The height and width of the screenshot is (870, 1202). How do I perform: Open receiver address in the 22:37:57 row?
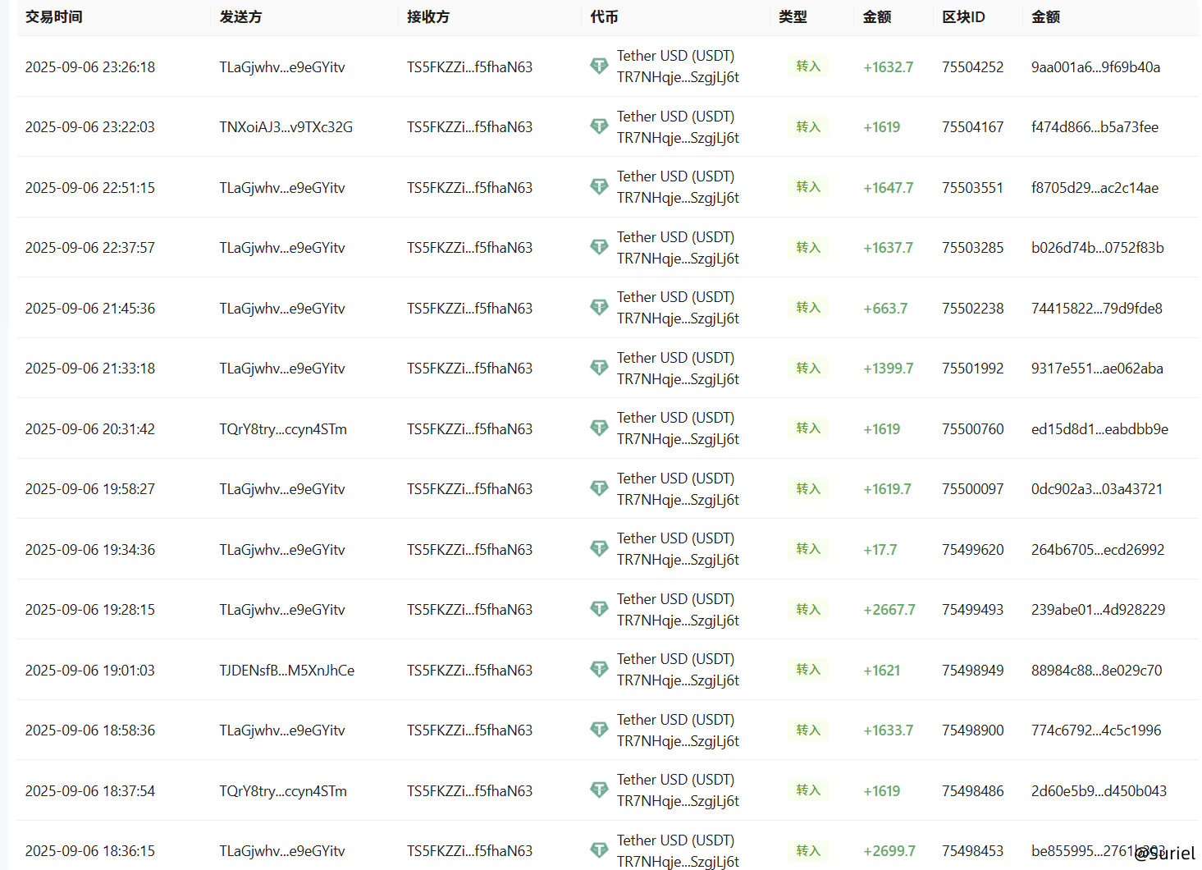(469, 248)
